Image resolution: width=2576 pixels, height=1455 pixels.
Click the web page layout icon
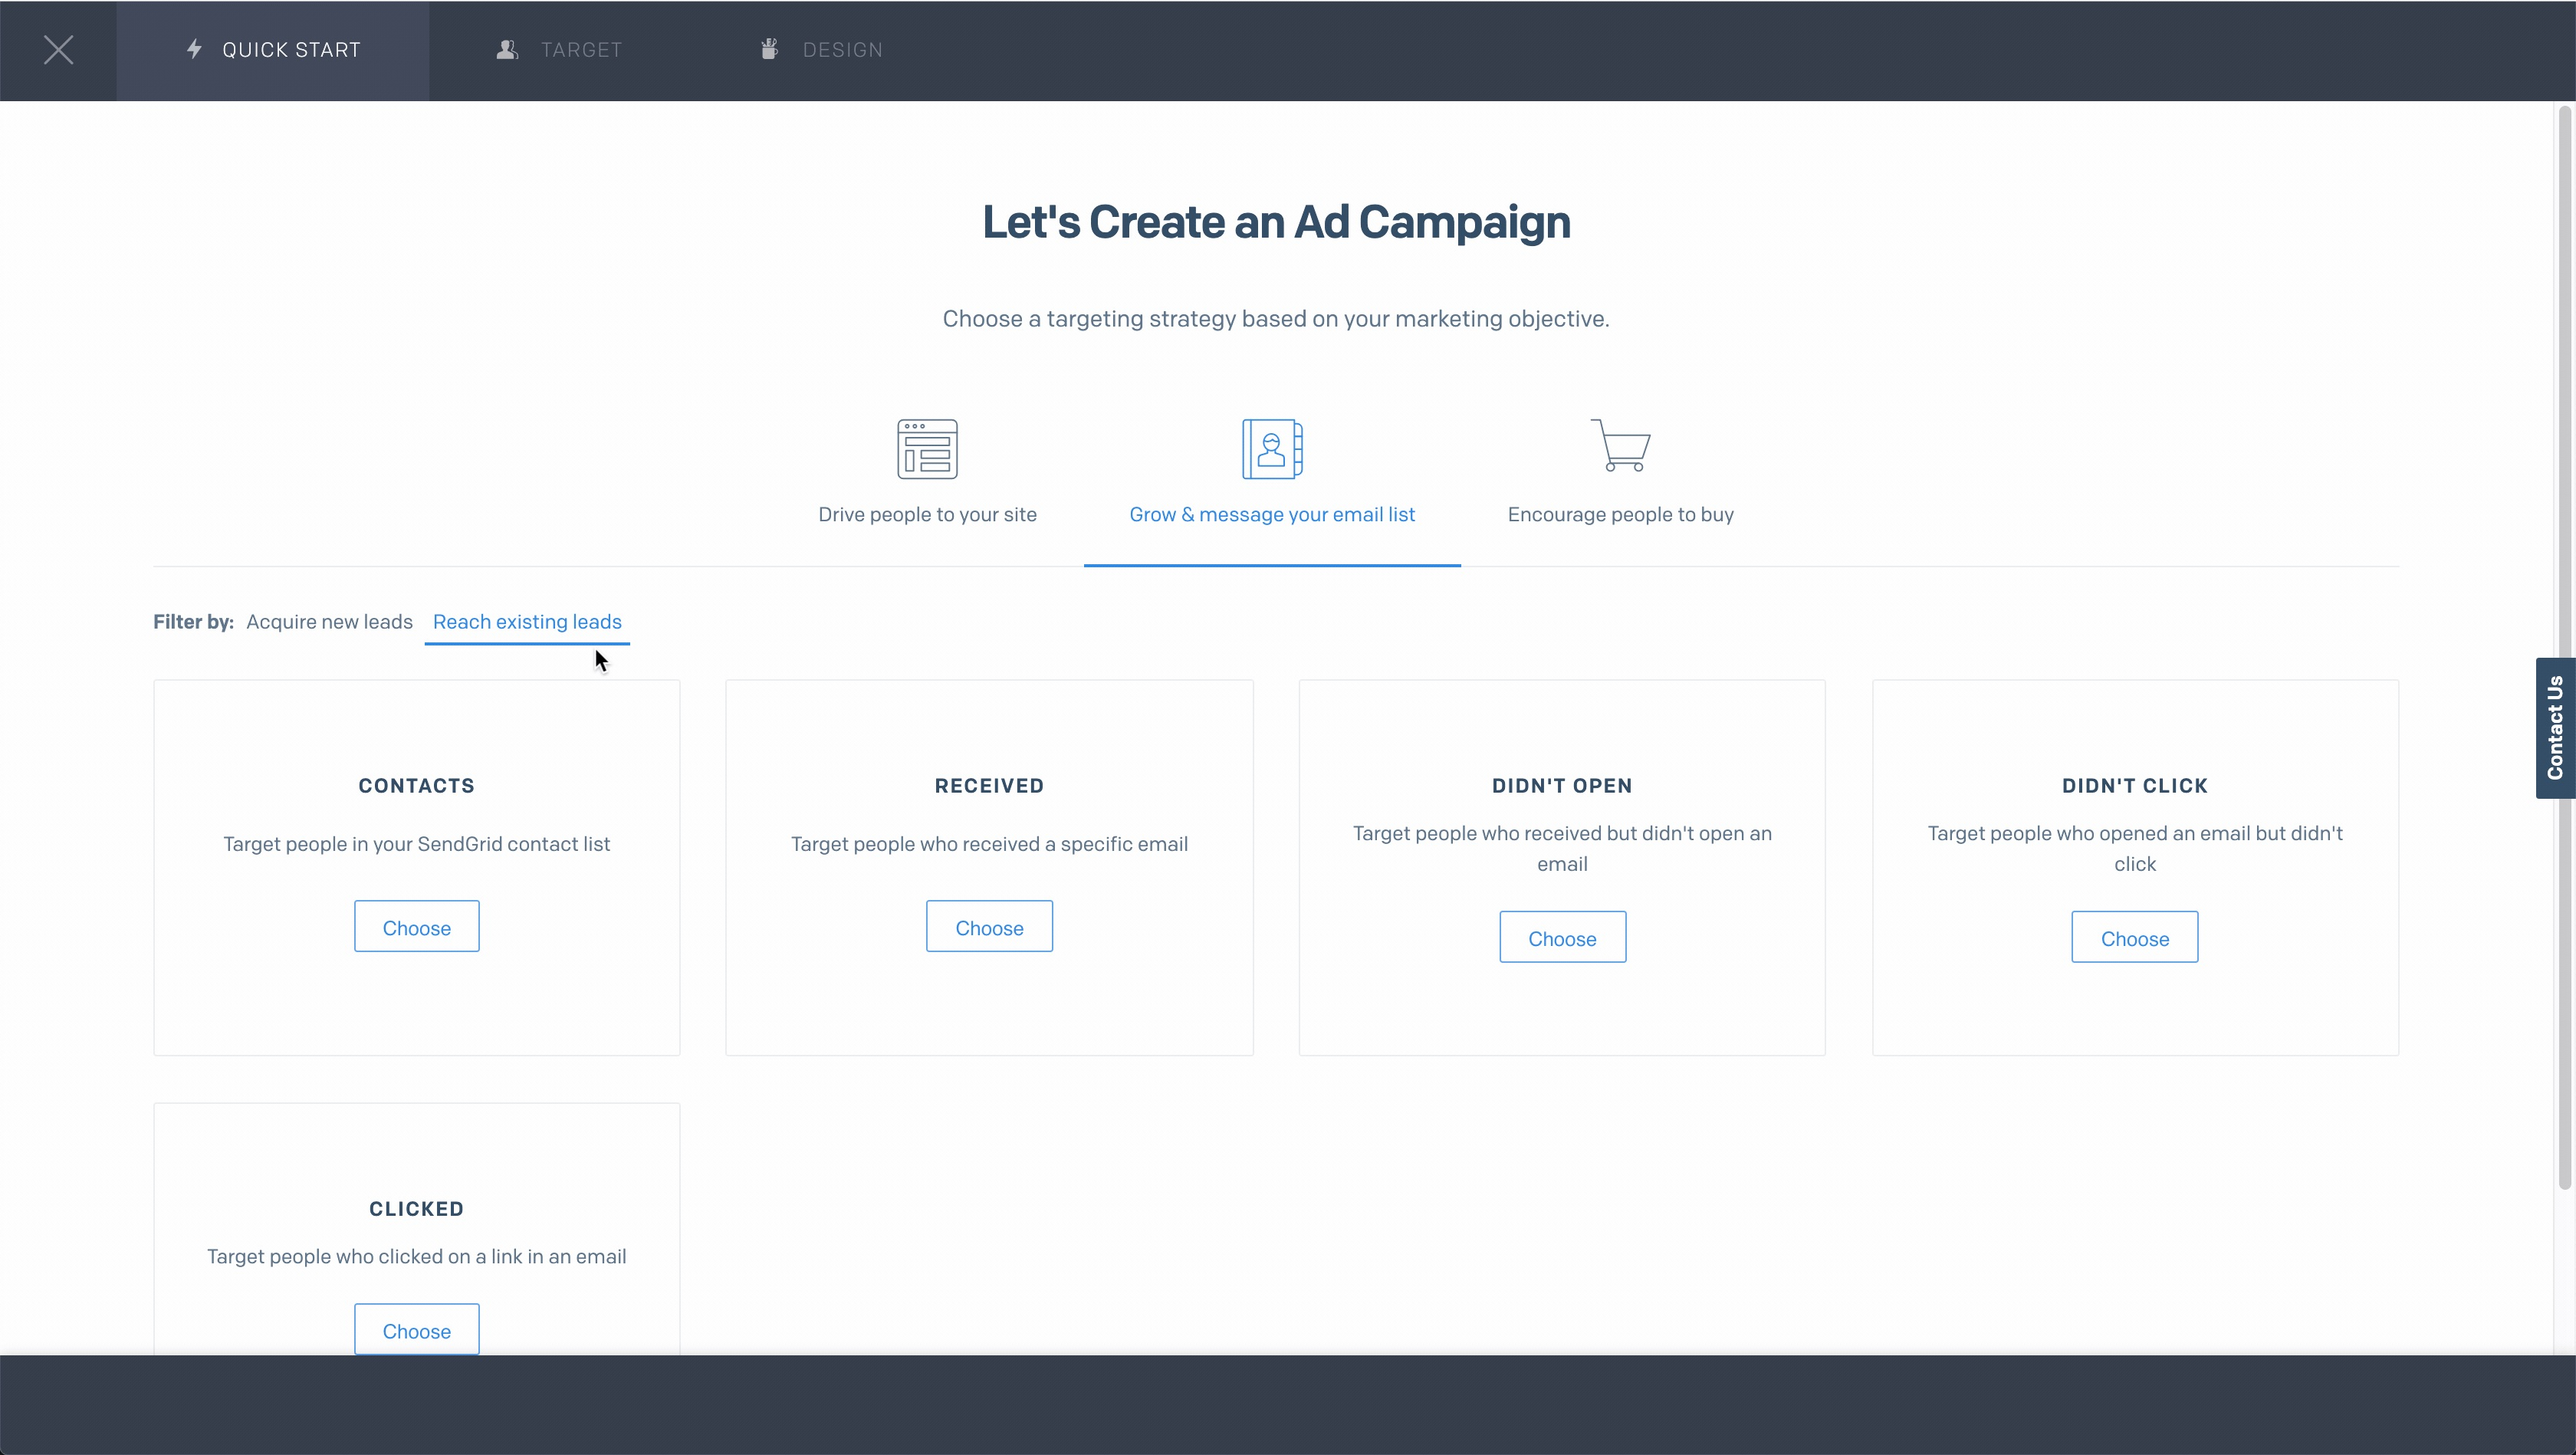[x=927, y=449]
